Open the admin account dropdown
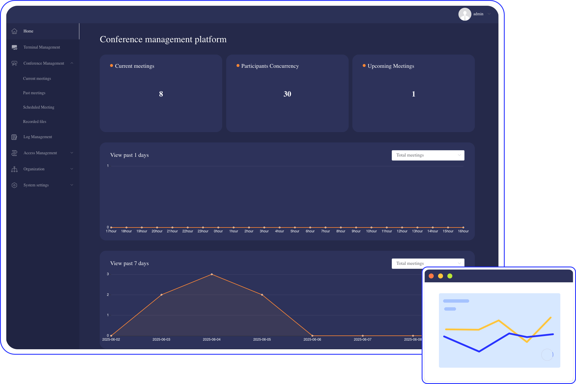The image size is (576, 384). pos(489,14)
